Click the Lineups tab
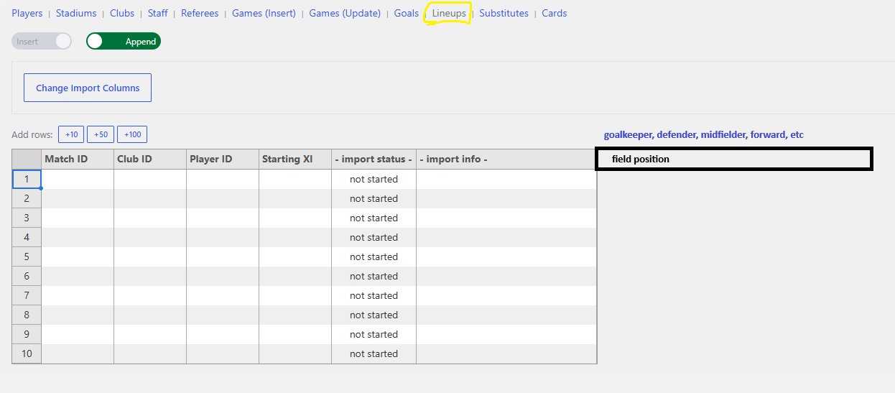 click(449, 13)
